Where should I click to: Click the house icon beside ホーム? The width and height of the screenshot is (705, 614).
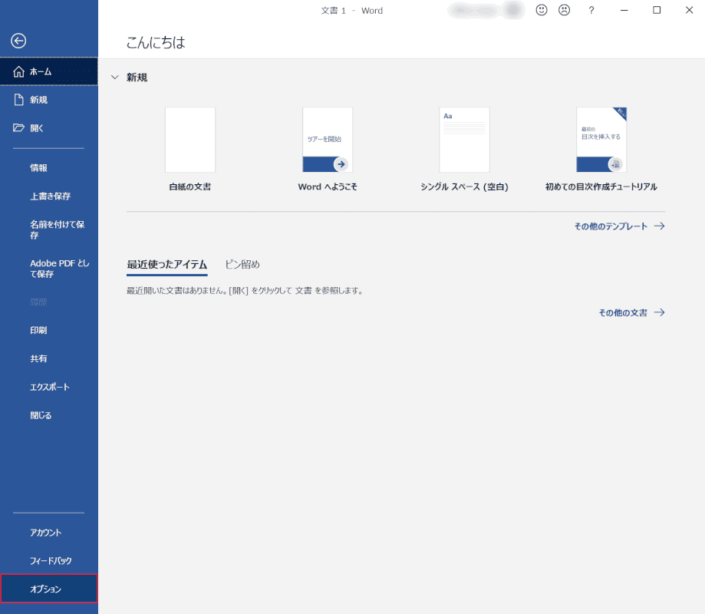pyautogui.click(x=19, y=71)
